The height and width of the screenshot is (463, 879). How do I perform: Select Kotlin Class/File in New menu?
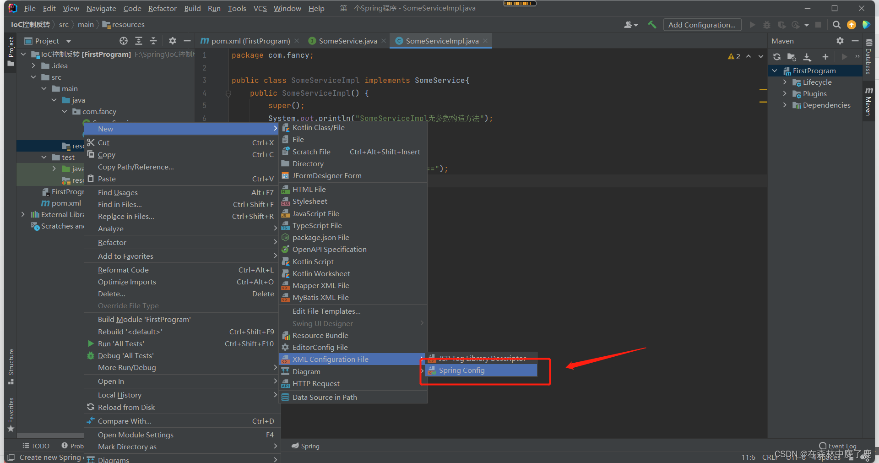pos(353,127)
